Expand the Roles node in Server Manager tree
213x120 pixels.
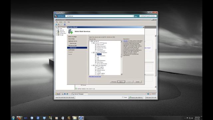pyautogui.click(x=57, y=29)
